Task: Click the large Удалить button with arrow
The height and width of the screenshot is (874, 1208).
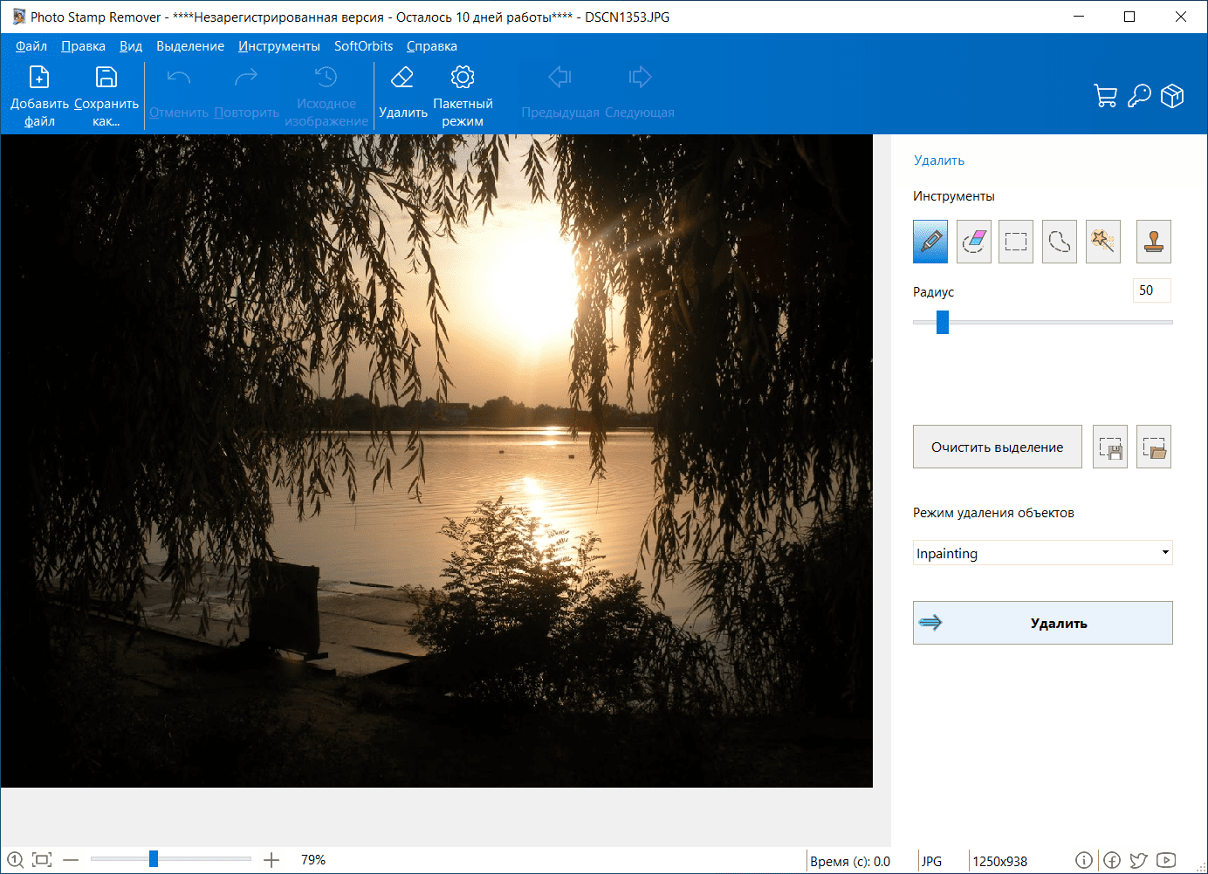Action: (x=1042, y=623)
